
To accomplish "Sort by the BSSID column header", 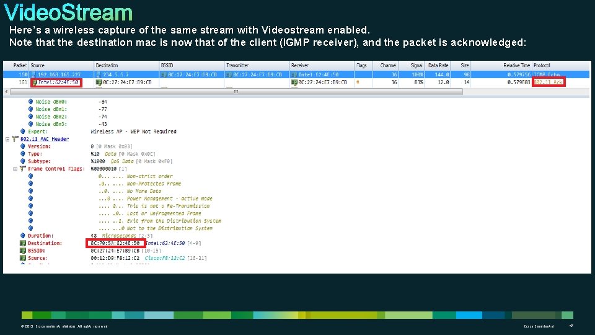I will click(167, 65).
